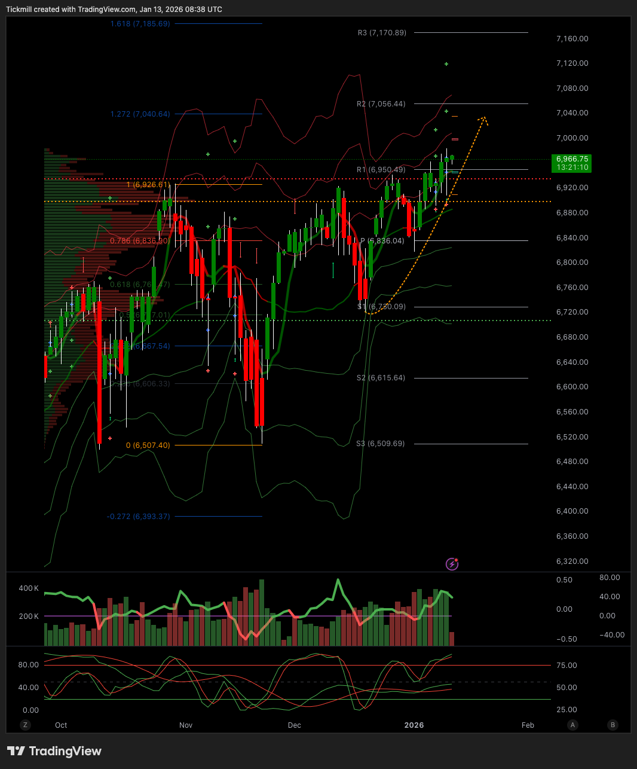Image resolution: width=637 pixels, height=769 pixels.
Task: Click the TradingView logo
Action: pyautogui.click(x=54, y=751)
